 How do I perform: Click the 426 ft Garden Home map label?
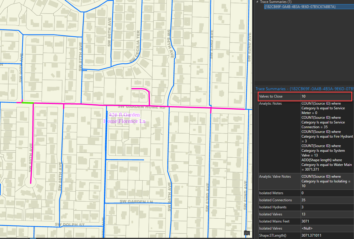(124, 118)
